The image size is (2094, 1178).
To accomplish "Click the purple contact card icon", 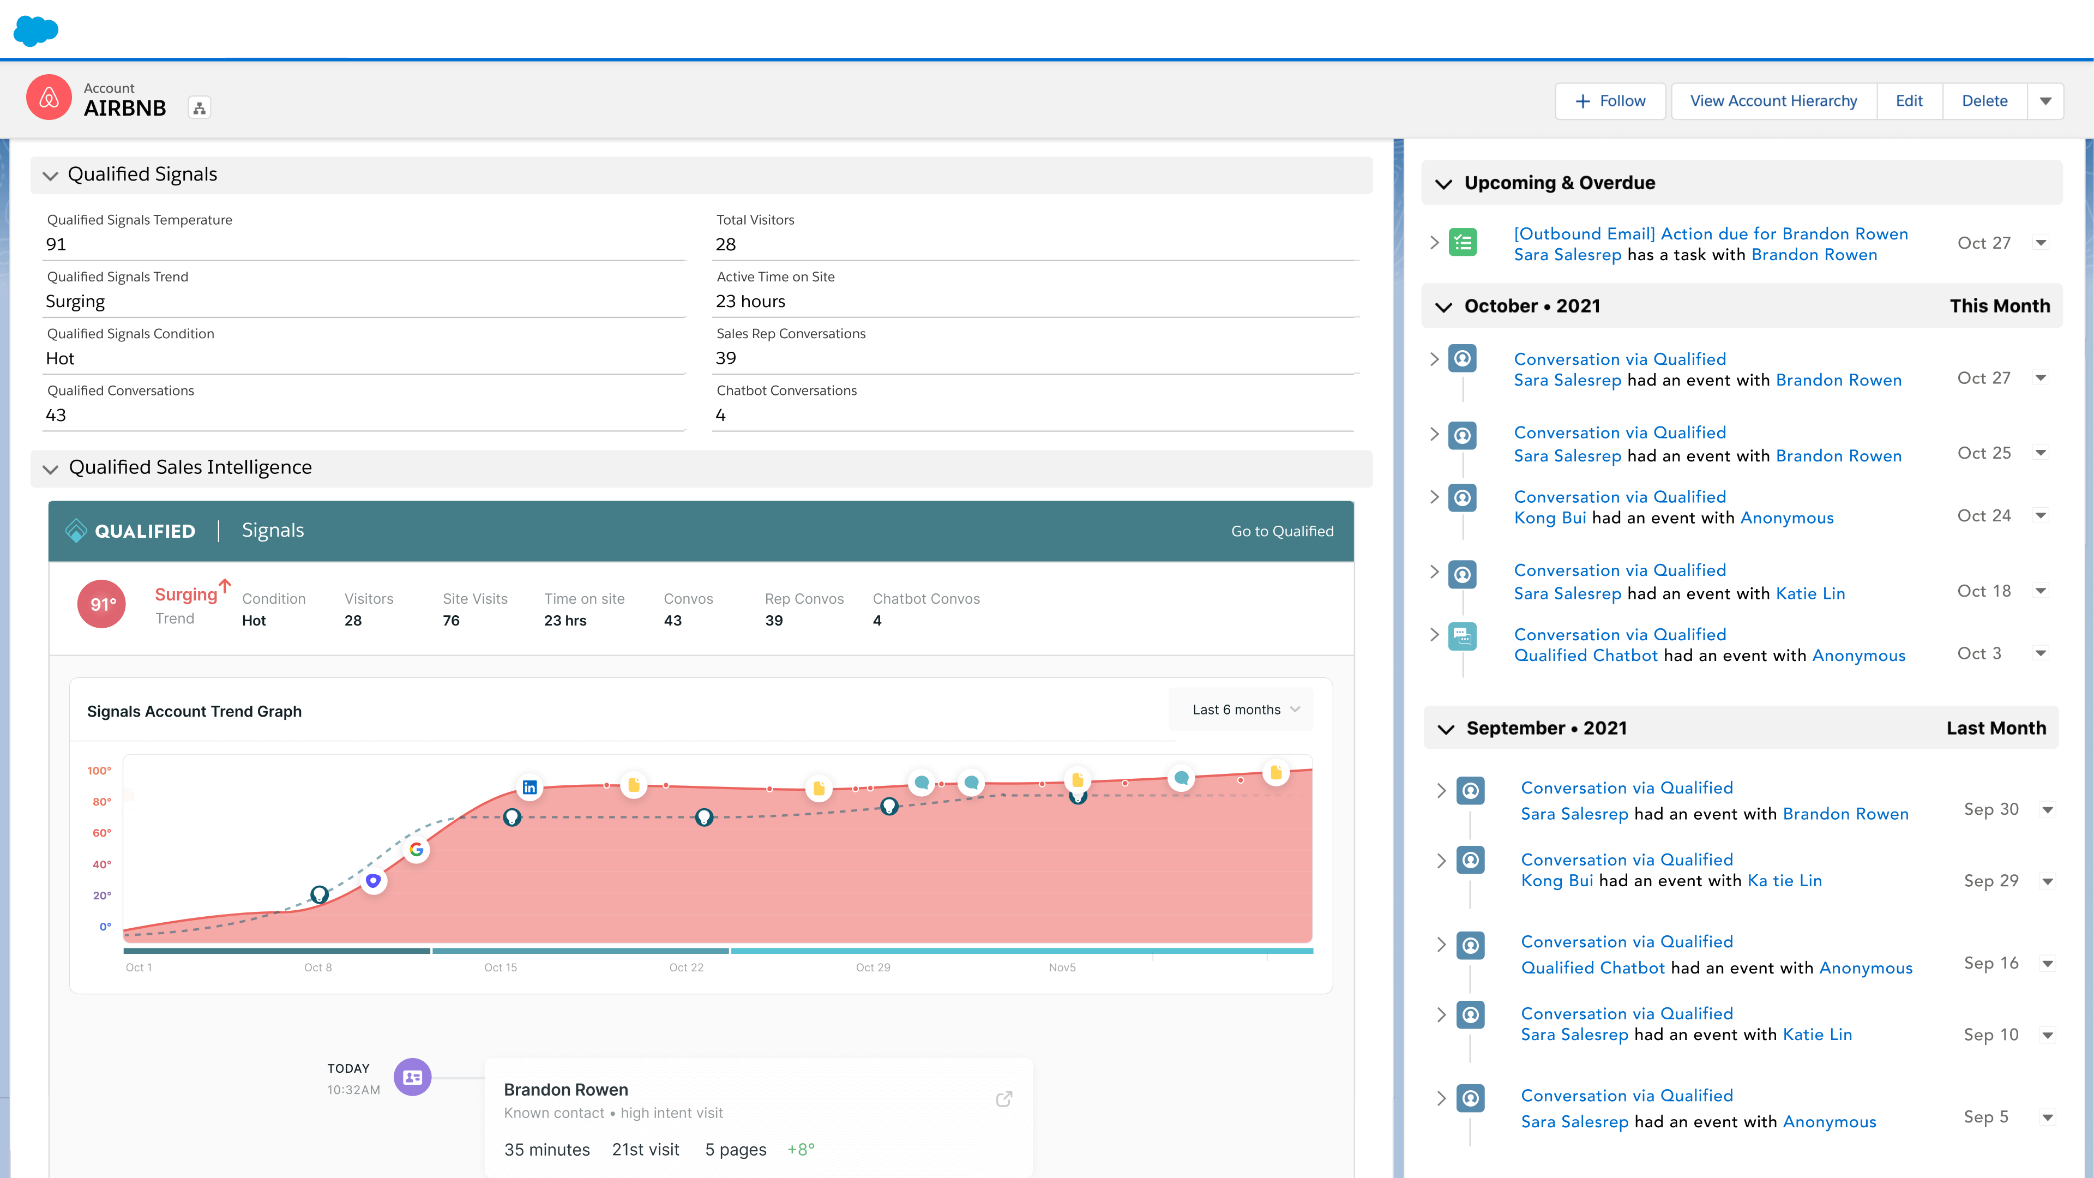I will click(x=412, y=1077).
